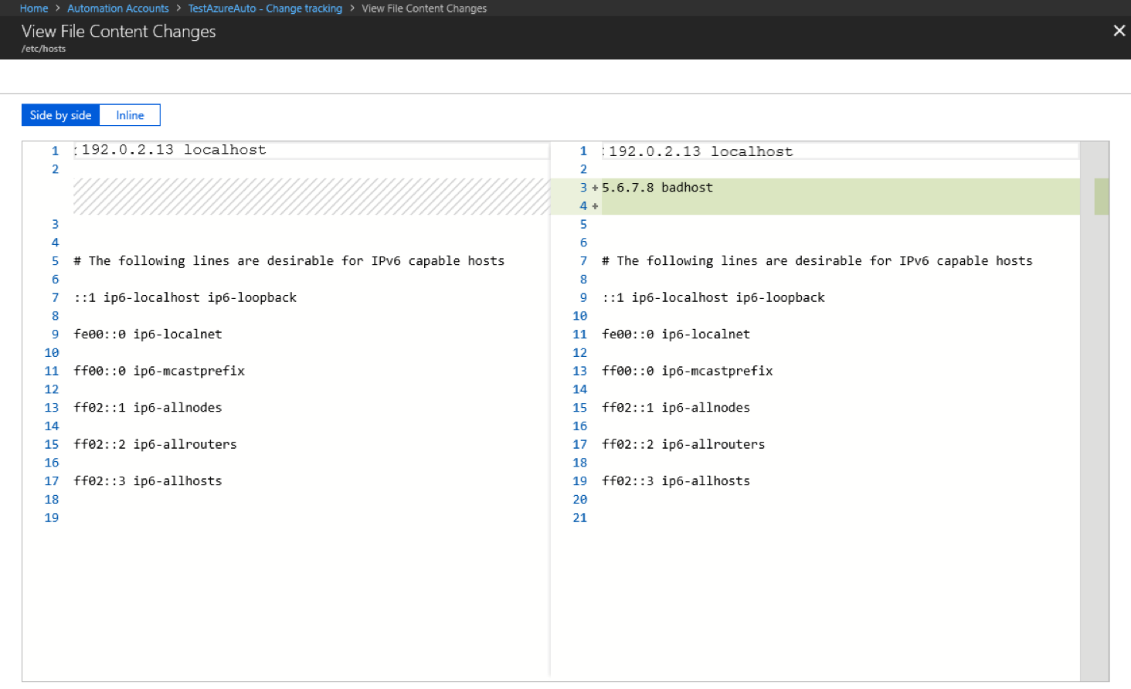This screenshot has width=1131, height=689.
Task: Select line number 3 in the right pane
Action: point(582,187)
